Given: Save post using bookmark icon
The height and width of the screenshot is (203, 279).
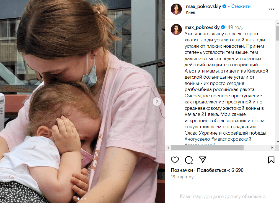Looking at the screenshot, I should point(271,160).
